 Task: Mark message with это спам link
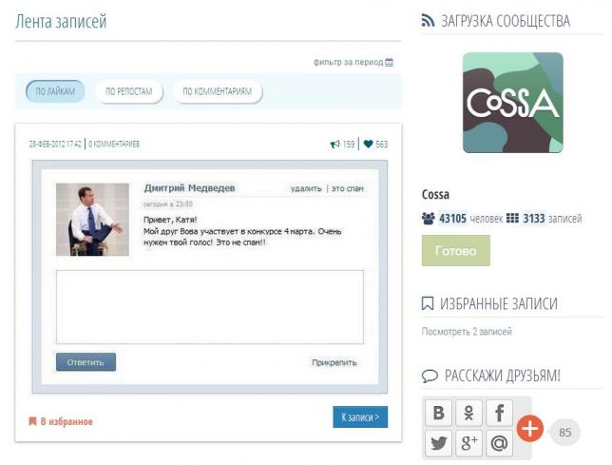point(348,188)
